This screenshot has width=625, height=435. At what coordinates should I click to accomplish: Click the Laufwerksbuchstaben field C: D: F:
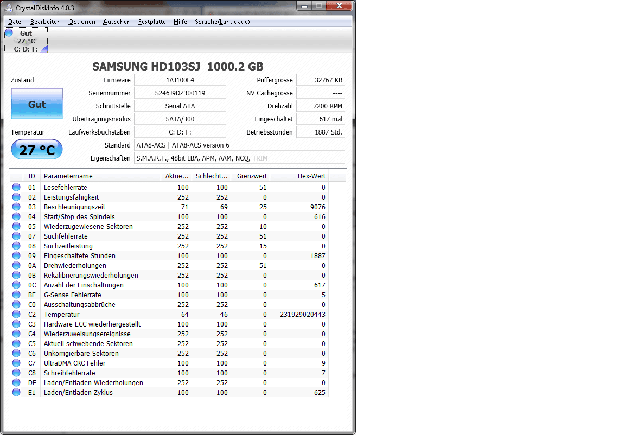[x=180, y=132]
